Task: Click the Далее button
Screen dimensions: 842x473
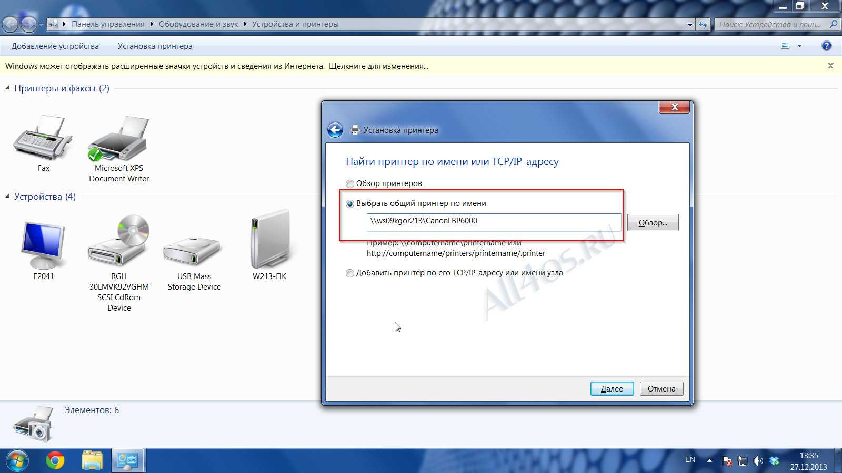Action: point(612,388)
